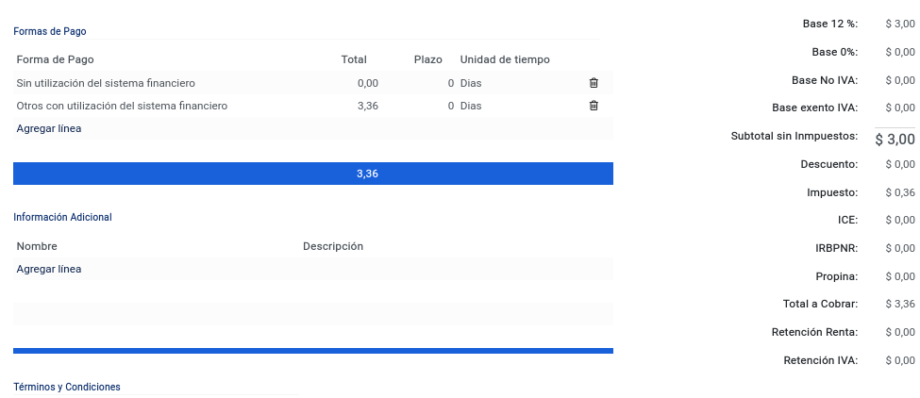Screen dimensions: 920x398
Task: Delete the Otros con utilización payment row
Action: point(594,106)
